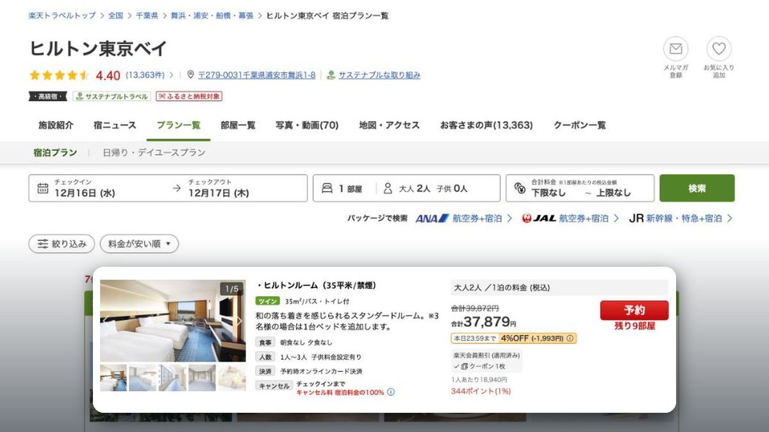Go to 舞浜・浦安・船橋・幕張 breadcrumb
Screen dimensions: 769x432
(x=212, y=15)
